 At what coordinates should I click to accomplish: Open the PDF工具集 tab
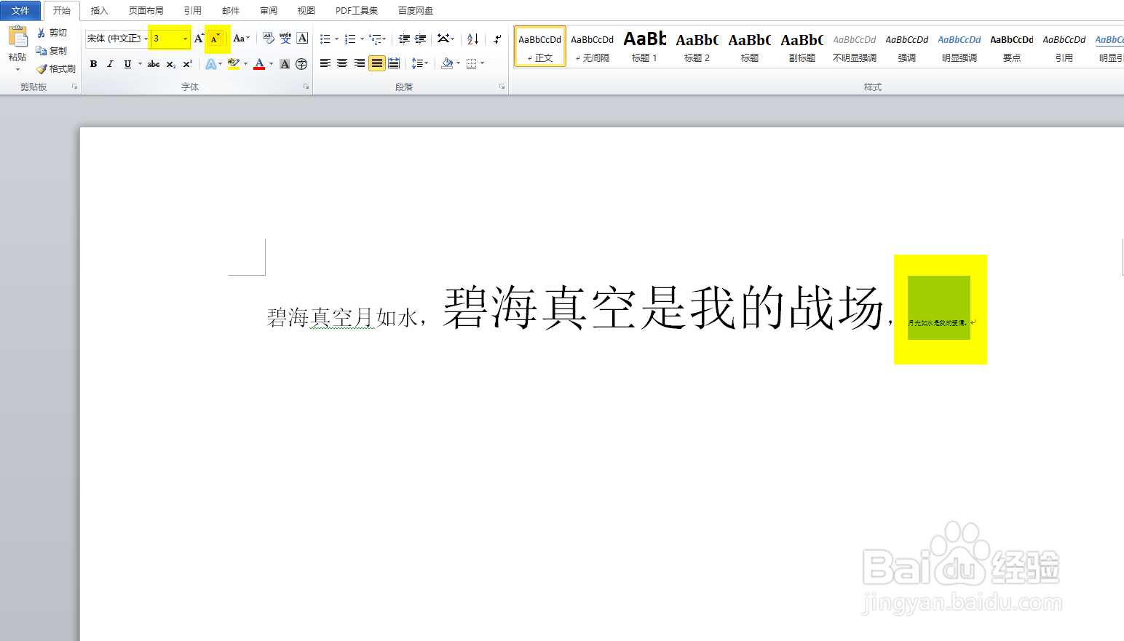(357, 10)
